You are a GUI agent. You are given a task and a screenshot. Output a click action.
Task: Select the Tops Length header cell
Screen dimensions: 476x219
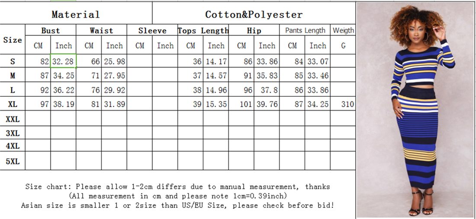tap(203, 31)
